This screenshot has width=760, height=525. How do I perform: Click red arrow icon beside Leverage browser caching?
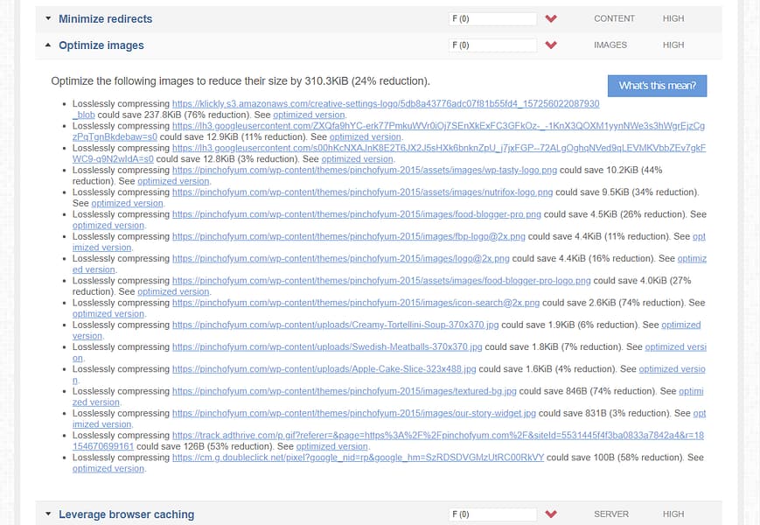551,514
